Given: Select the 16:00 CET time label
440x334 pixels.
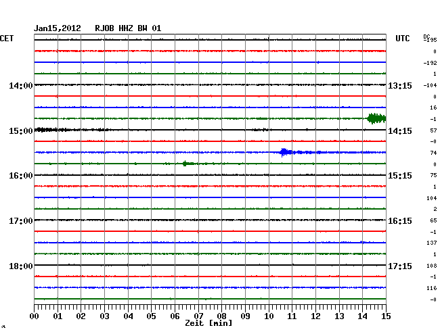Looking at the screenshot, I should coord(21,176).
